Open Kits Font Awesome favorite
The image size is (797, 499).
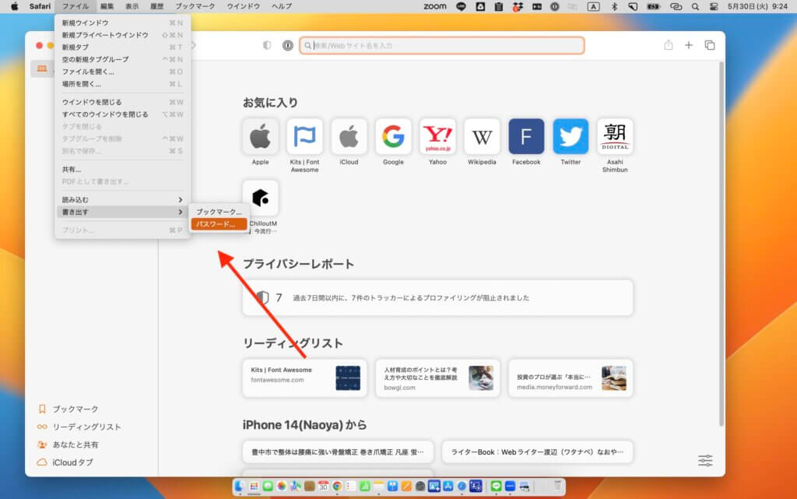click(x=304, y=136)
